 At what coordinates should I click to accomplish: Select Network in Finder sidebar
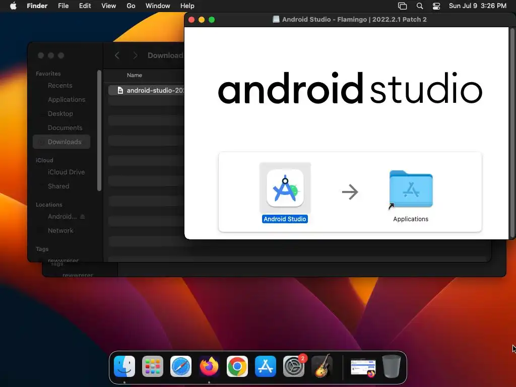pyautogui.click(x=61, y=231)
